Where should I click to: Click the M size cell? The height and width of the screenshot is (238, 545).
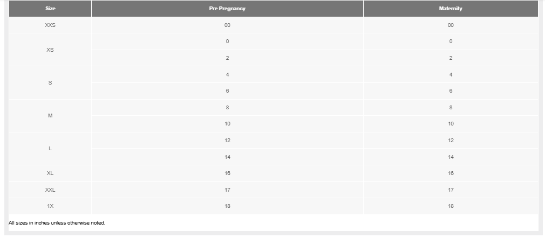pos(50,116)
